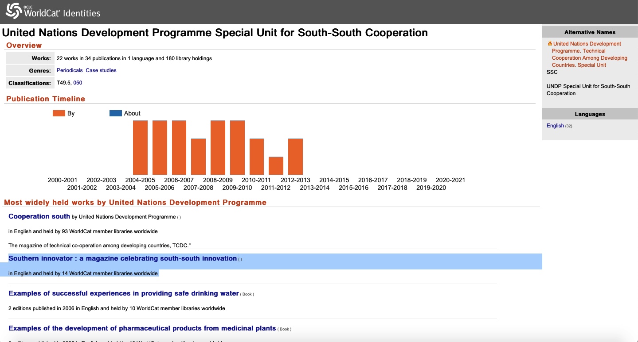Click the OCLC WorldCat logo icon
The image size is (638, 342).
tap(13, 11)
